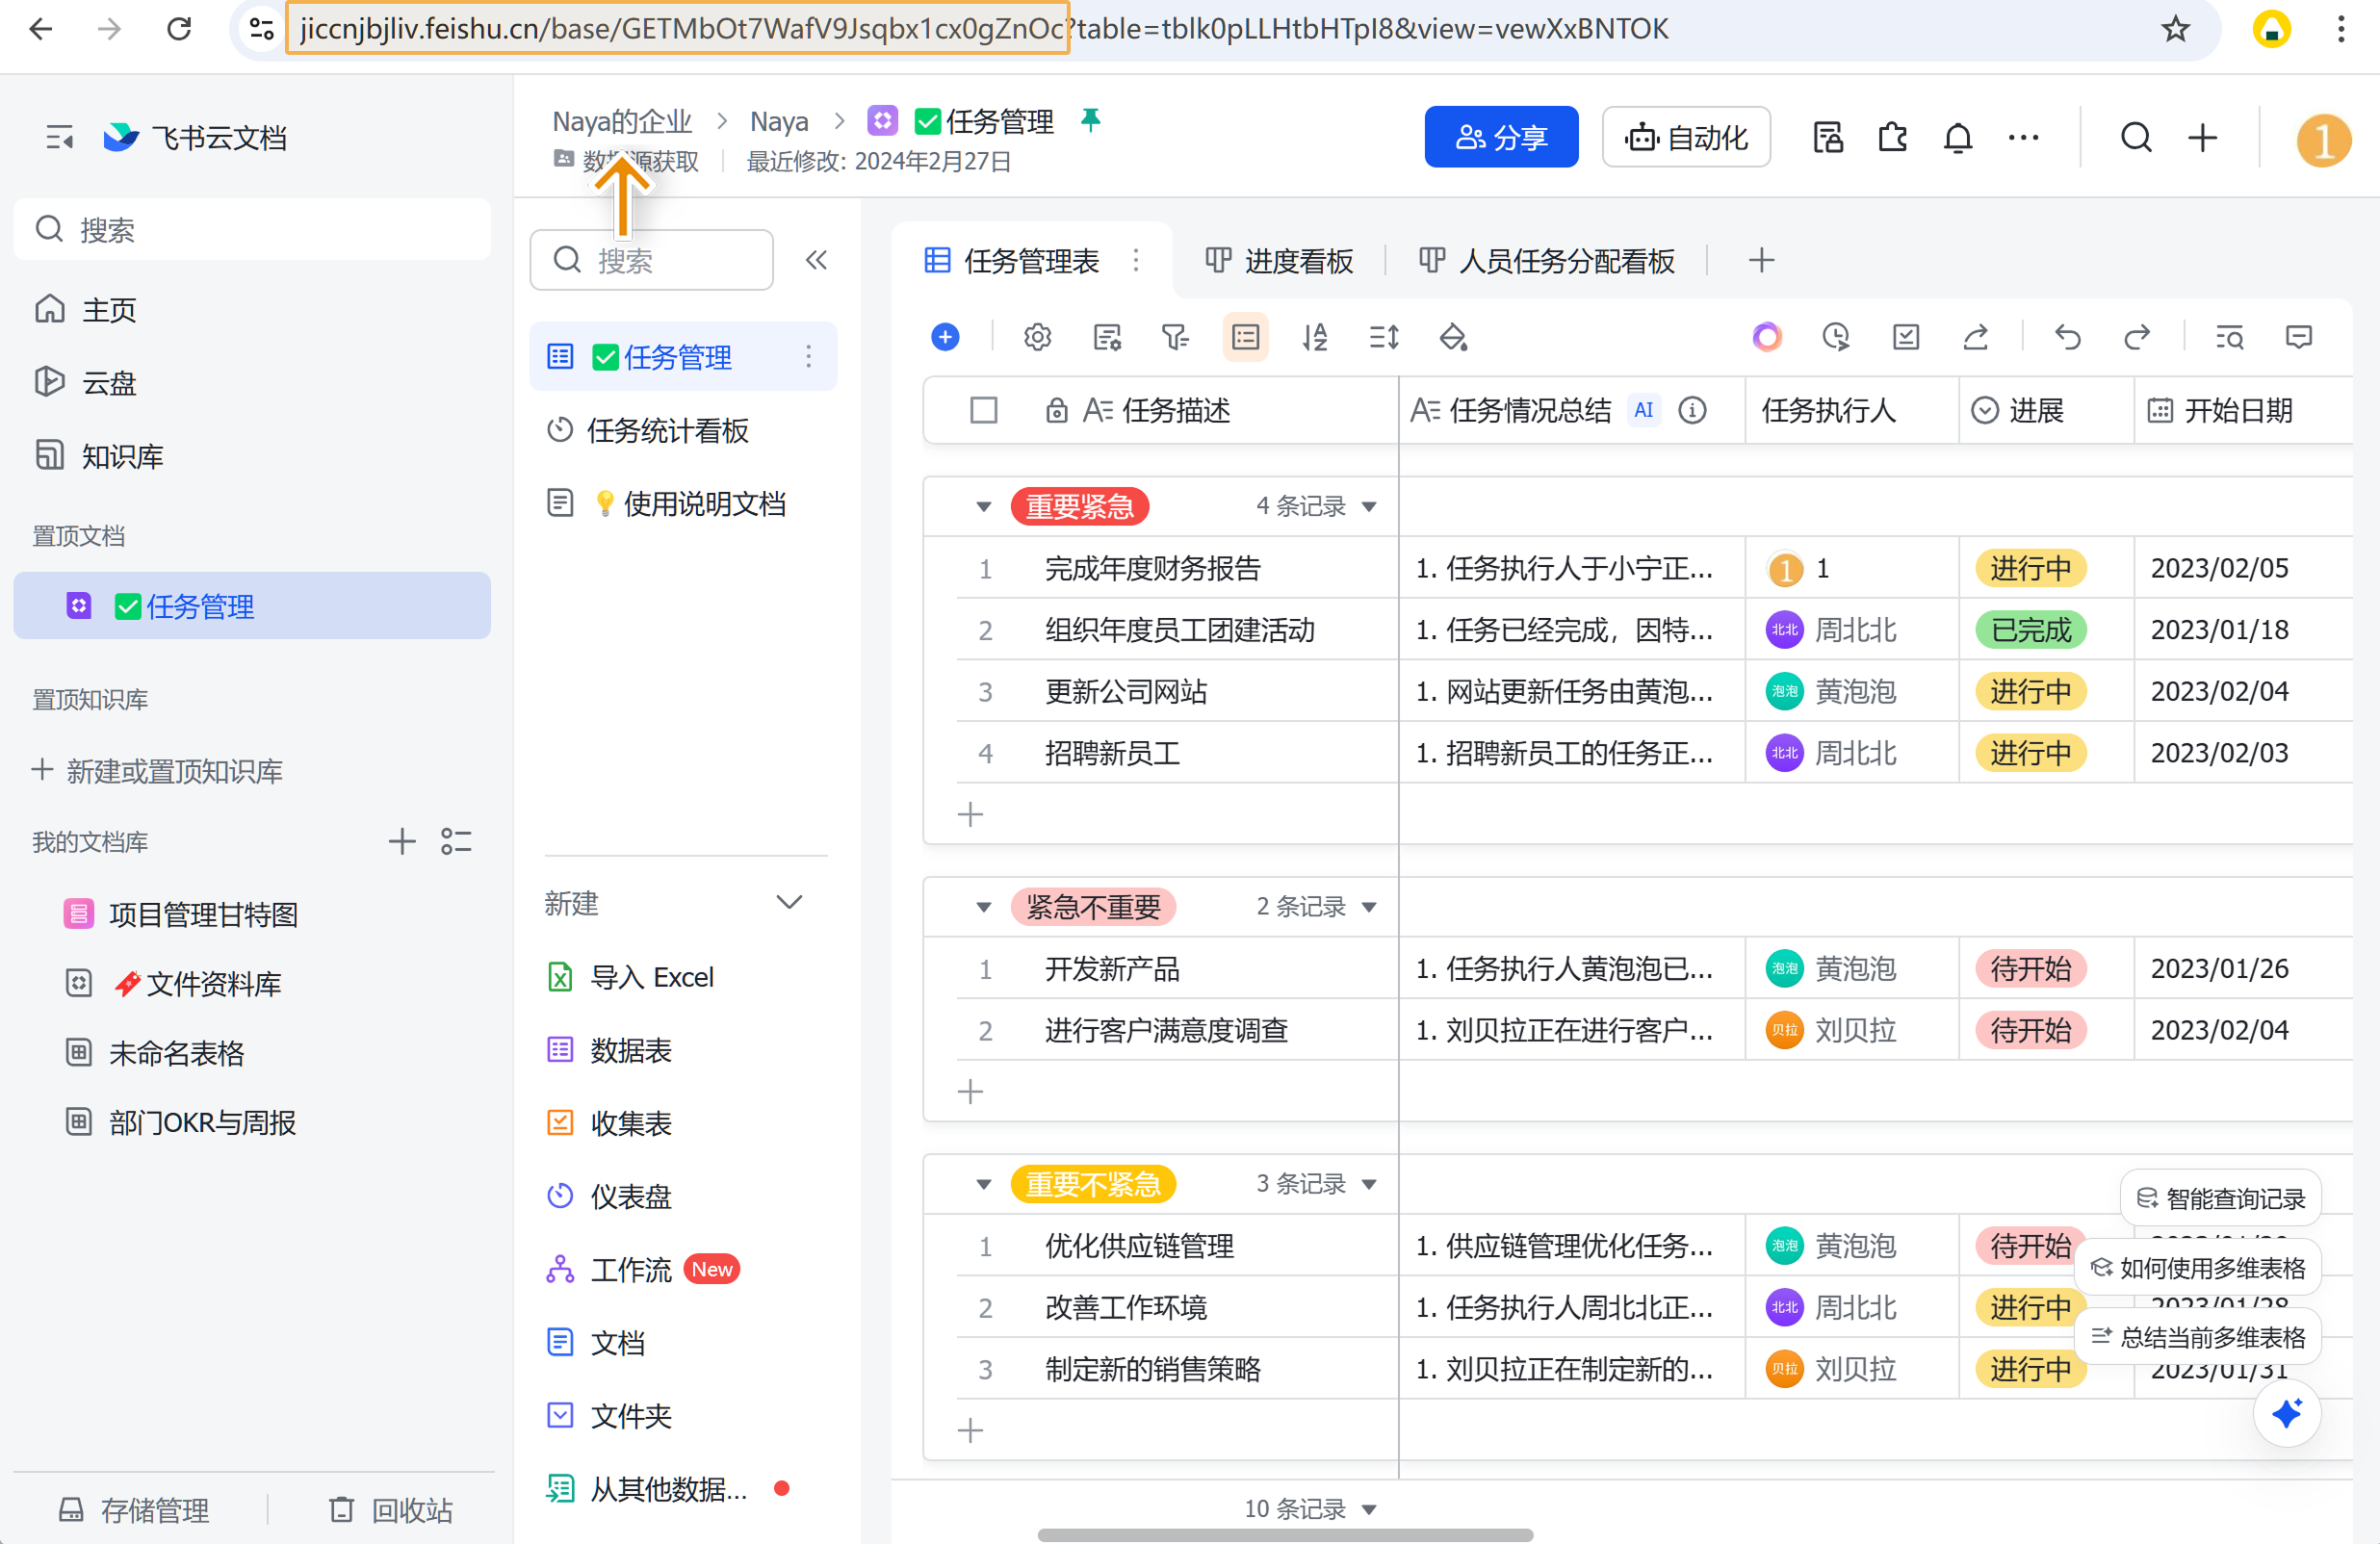Switch to the 人员任务分配看板 tab

click(1547, 261)
